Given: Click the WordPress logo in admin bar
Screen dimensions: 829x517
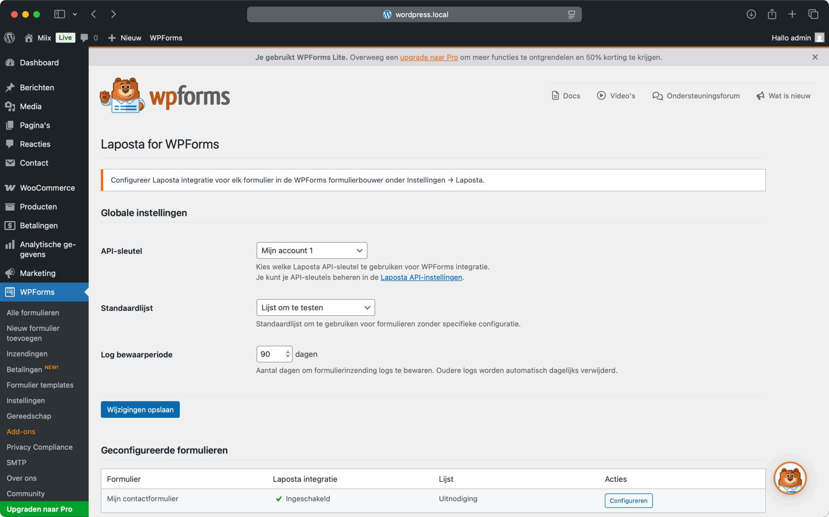Looking at the screenshot, I should [10, 38].
